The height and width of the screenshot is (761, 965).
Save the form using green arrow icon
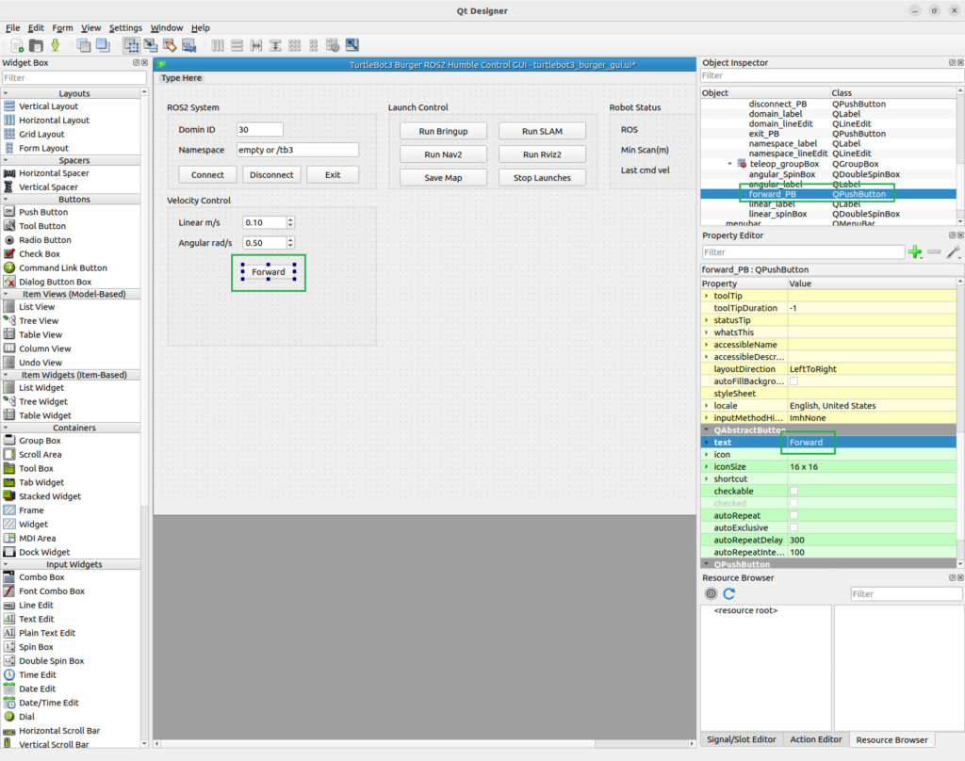point(56,45)
